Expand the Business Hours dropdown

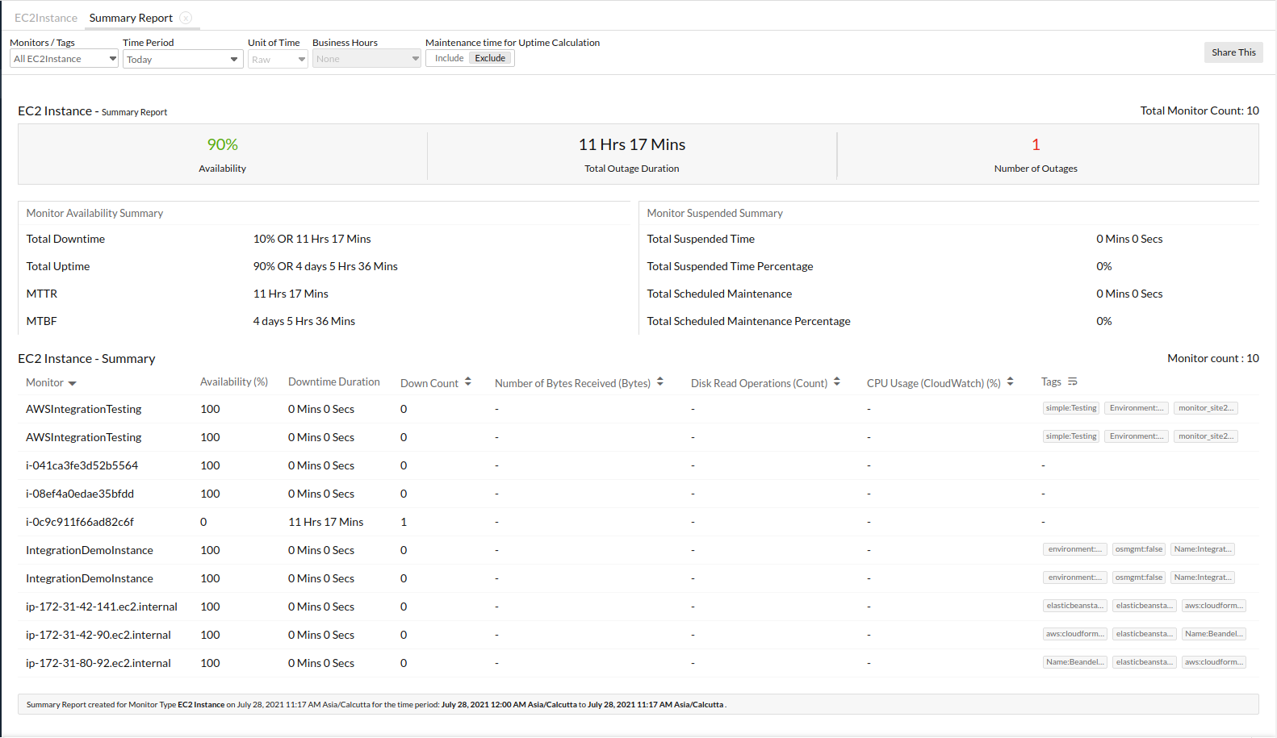click(366, 59)
